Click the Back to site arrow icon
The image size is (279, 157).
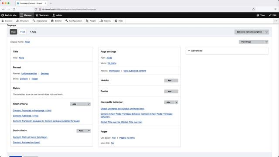pyautogui.click(x=3, y=15)
